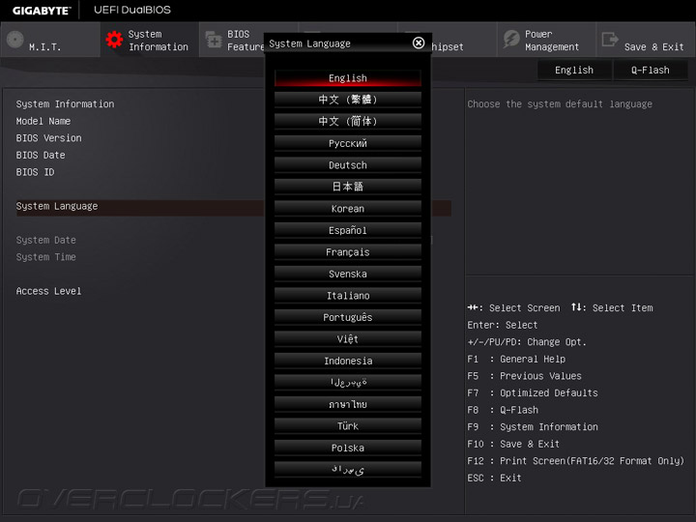Select Polska language option
The height and width of the screenshot is (522, 696).
coord(348,448)
